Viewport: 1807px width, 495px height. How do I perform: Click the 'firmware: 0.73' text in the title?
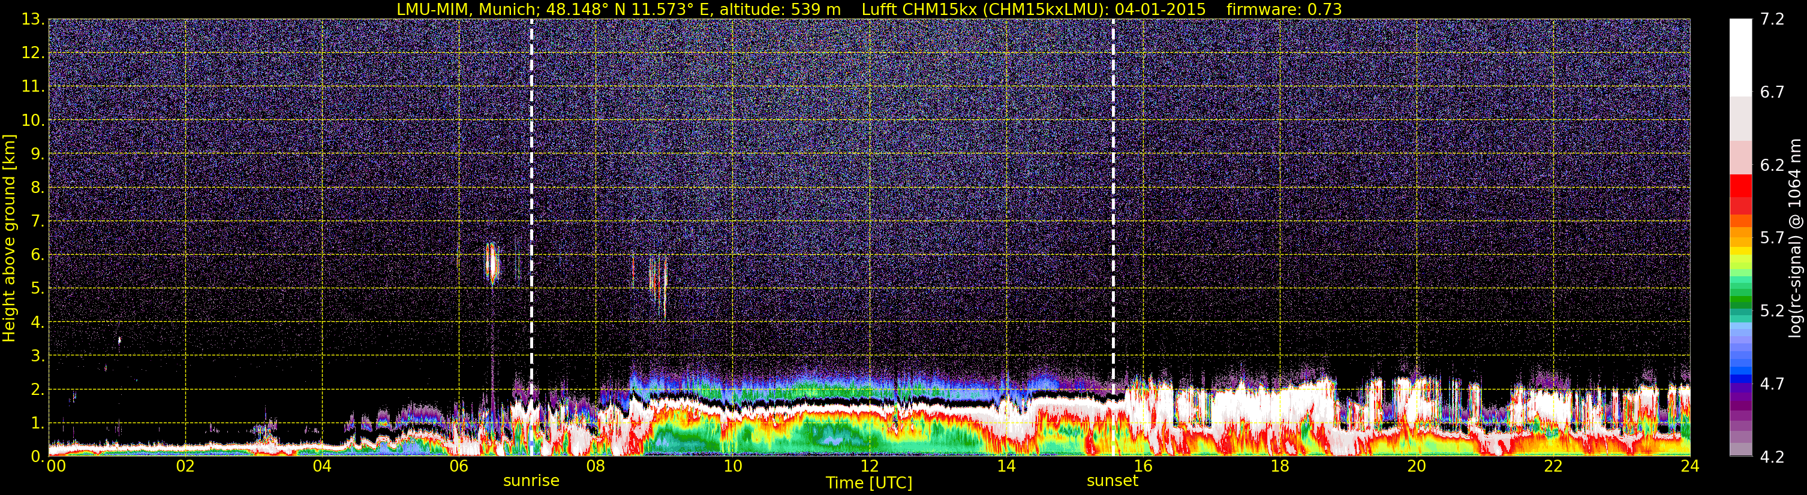click(x=1283, y=9)
